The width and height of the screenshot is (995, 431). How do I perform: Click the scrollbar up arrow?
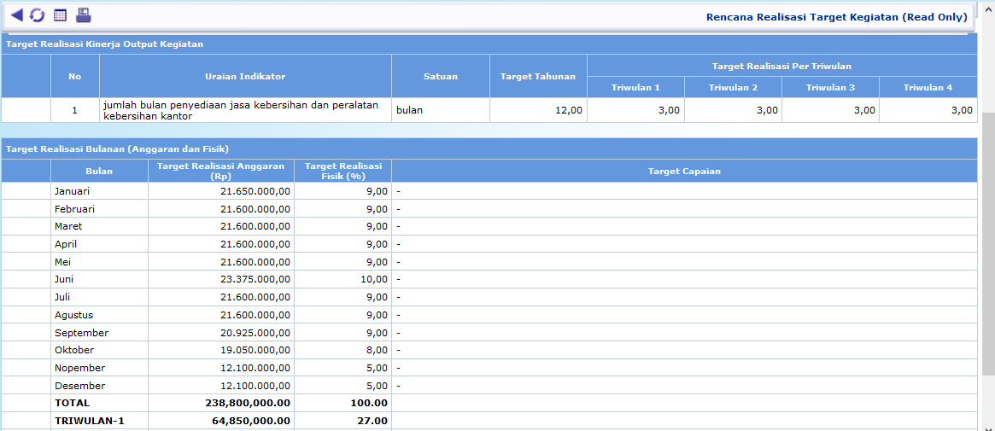tap(988, 7)
